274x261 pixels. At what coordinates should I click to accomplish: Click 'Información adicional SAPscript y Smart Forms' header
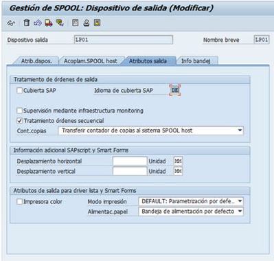71,150
